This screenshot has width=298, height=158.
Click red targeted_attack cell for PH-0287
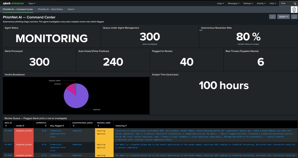[24, 147]
